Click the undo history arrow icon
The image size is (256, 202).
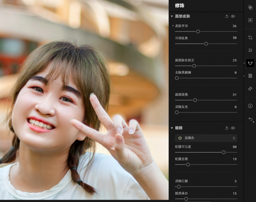(x=251, y=119)
